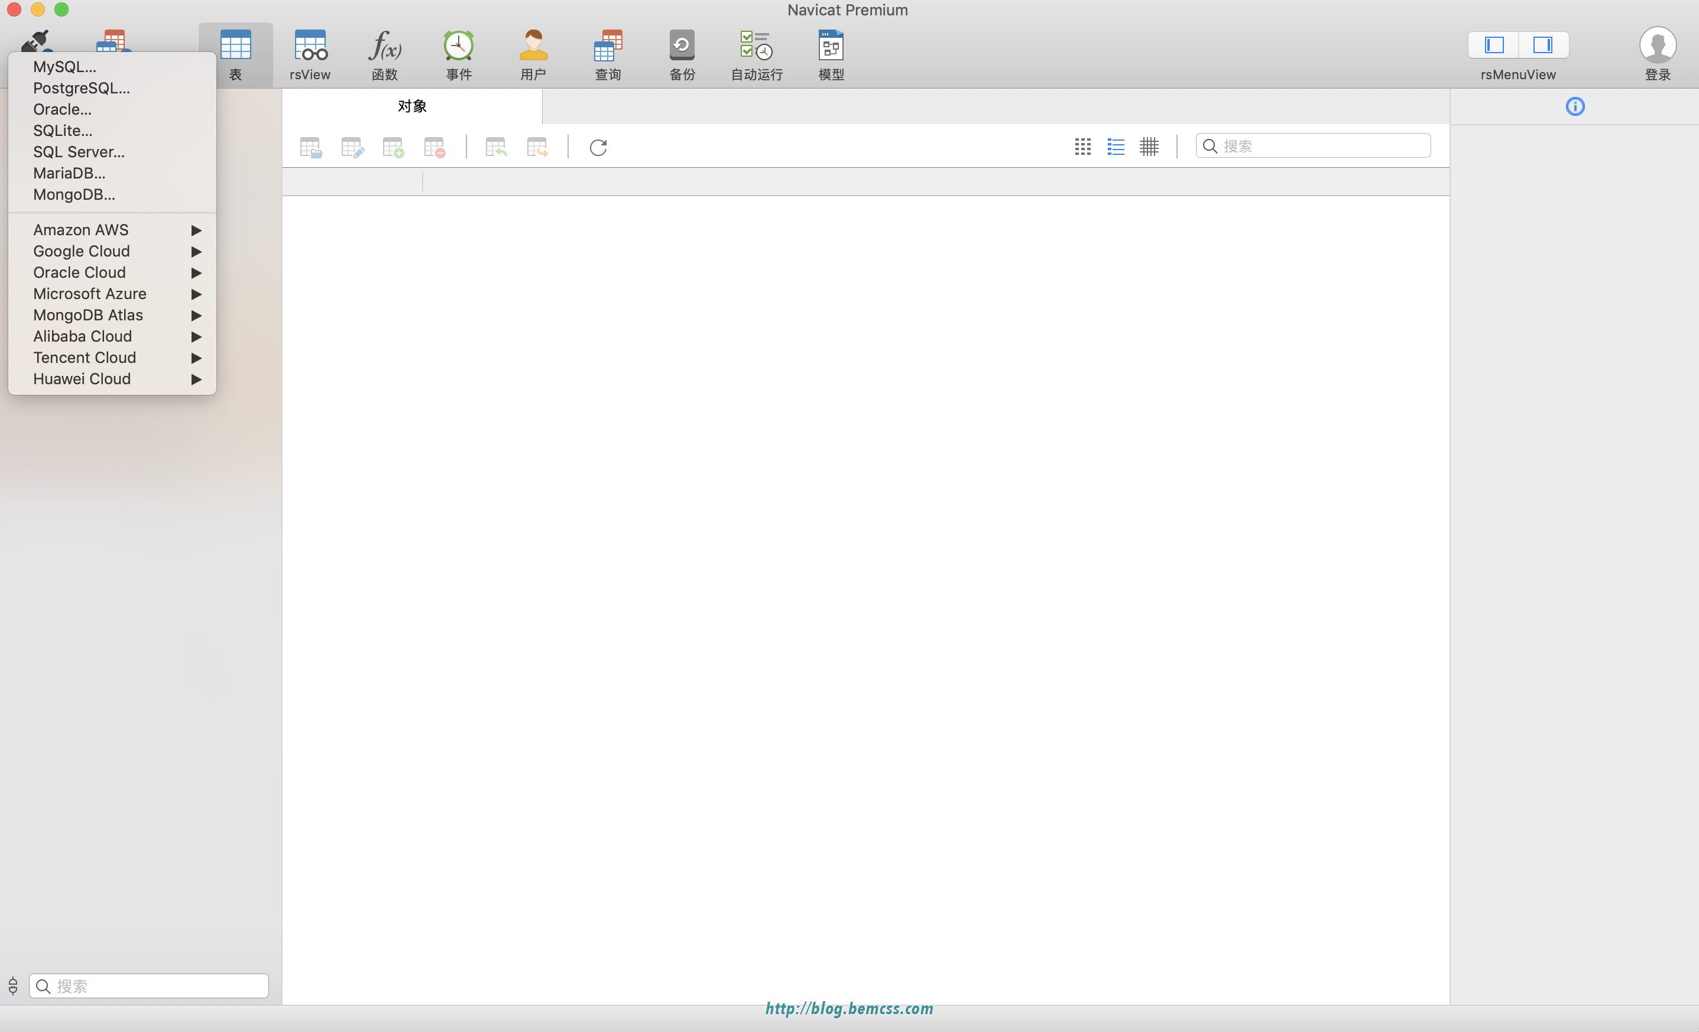Click the refresh icon in object toolbar
The width and height of the screenshot is (1699, 1032).
(x=598, y=147)
